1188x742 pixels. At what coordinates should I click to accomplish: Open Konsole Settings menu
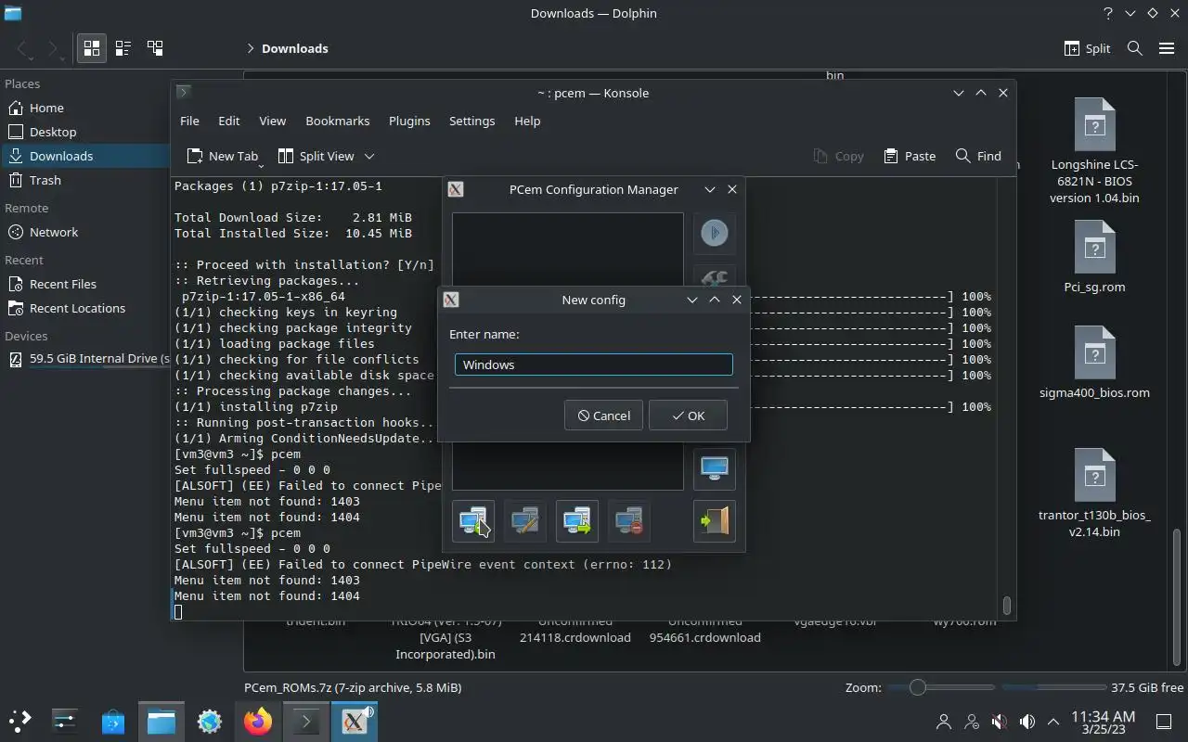(471, 121)
